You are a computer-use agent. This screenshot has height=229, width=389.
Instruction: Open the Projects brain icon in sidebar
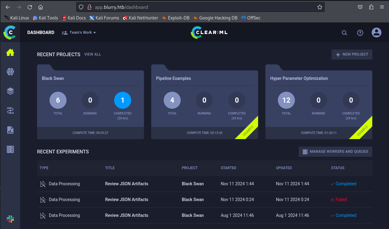(10, 72)
